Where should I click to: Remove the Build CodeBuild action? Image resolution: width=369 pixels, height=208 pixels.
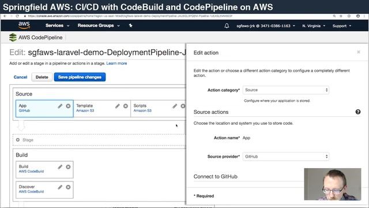click(x=68, y=167)
